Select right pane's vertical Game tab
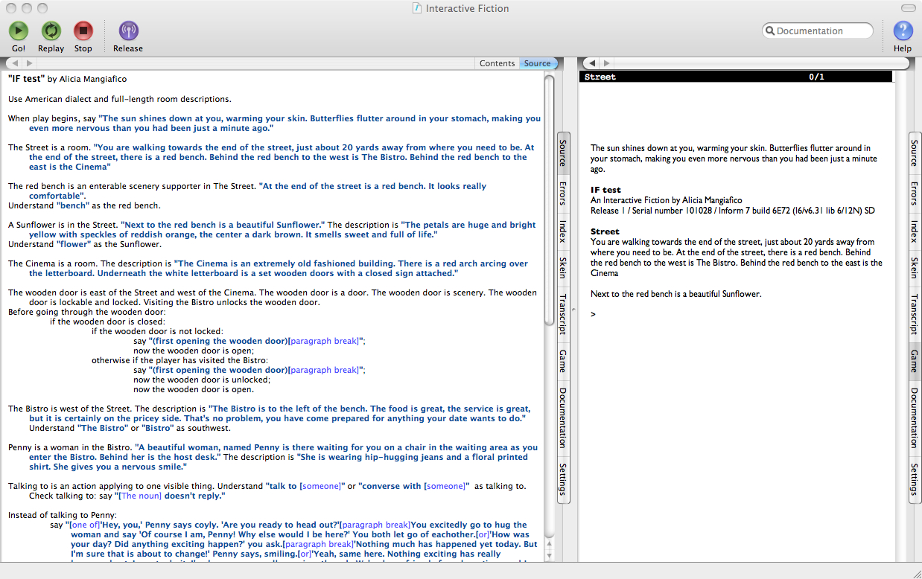 [915, 361]
